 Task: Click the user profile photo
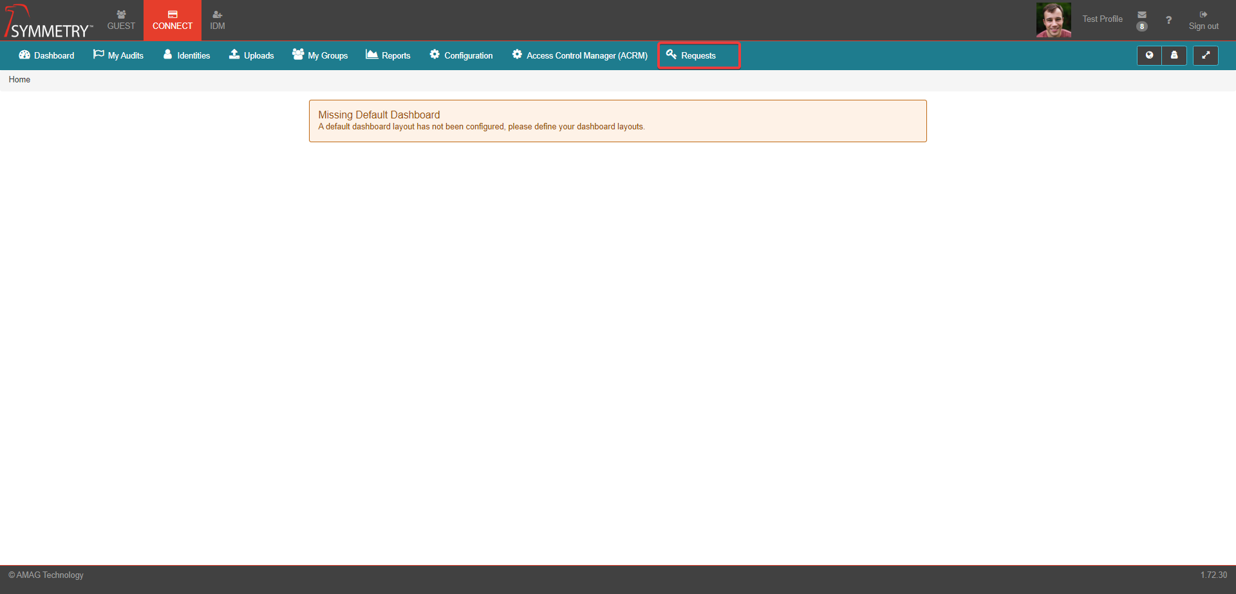(1053, 20)
